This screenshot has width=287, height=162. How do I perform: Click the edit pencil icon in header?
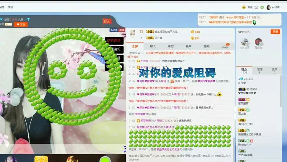[x=256, y=7]
